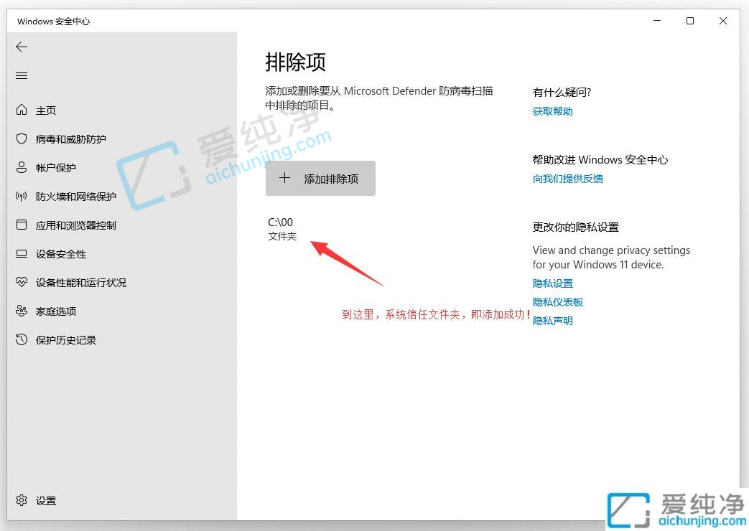The height and width of the screenshot is (531, 749).
Task: Open the 获取帮助 link
Action: point(552,111)
